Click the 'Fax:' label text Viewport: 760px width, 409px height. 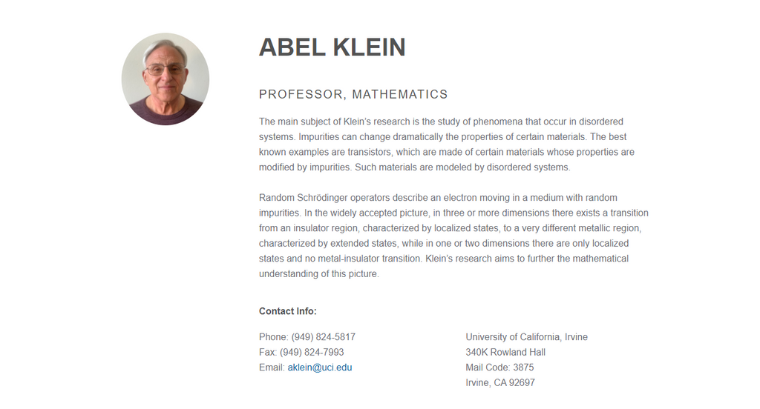click(x=267, y=352)
